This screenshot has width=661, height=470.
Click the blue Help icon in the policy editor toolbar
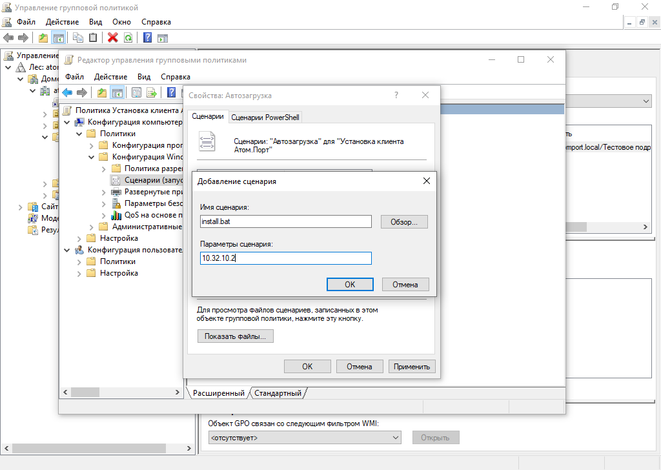[172, 92]
